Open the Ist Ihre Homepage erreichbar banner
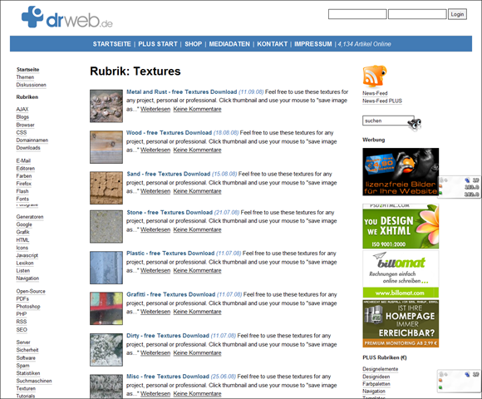Screen dimensions: 482x399 (401, 323)
